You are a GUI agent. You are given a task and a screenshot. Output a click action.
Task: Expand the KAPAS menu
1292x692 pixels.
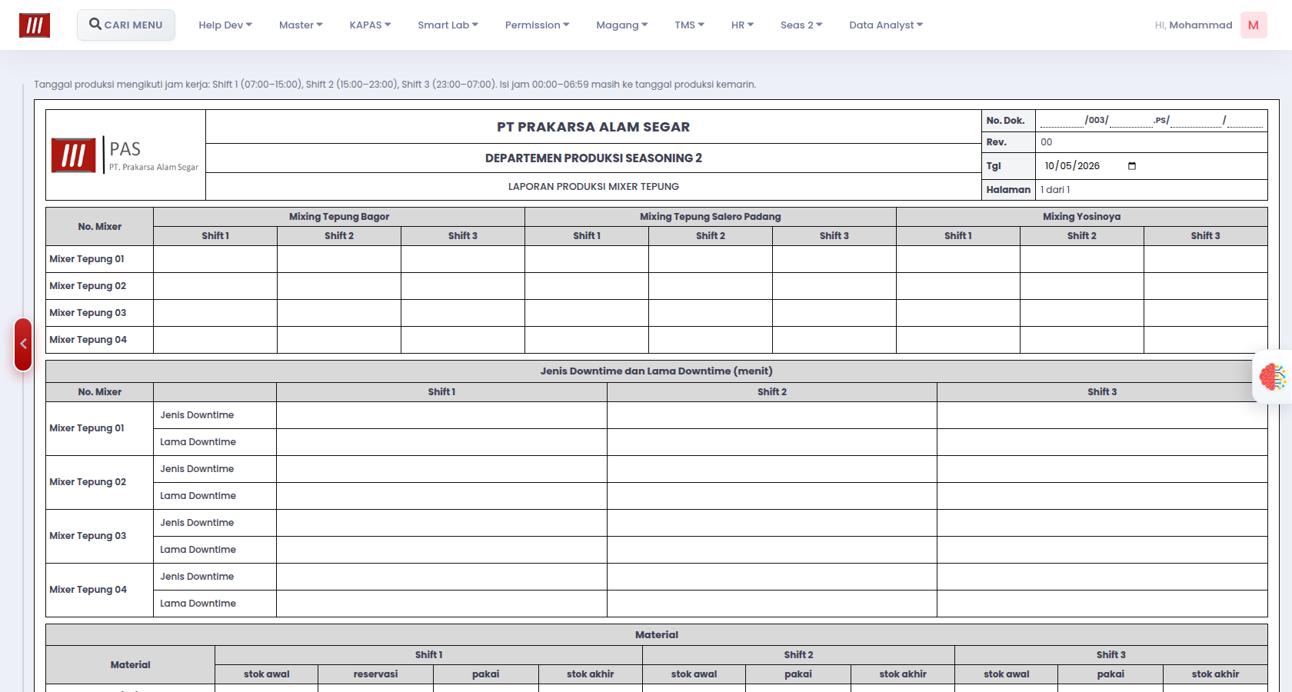pyautogui.click(x=370, y=25)
